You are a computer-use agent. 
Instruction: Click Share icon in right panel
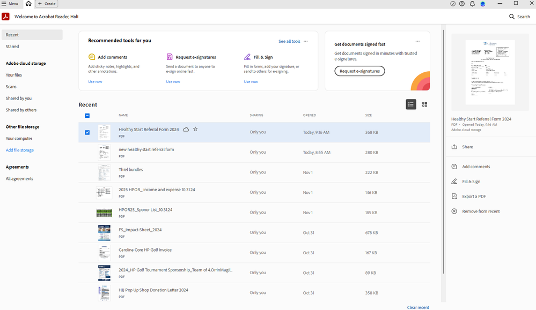coord(454,147)
